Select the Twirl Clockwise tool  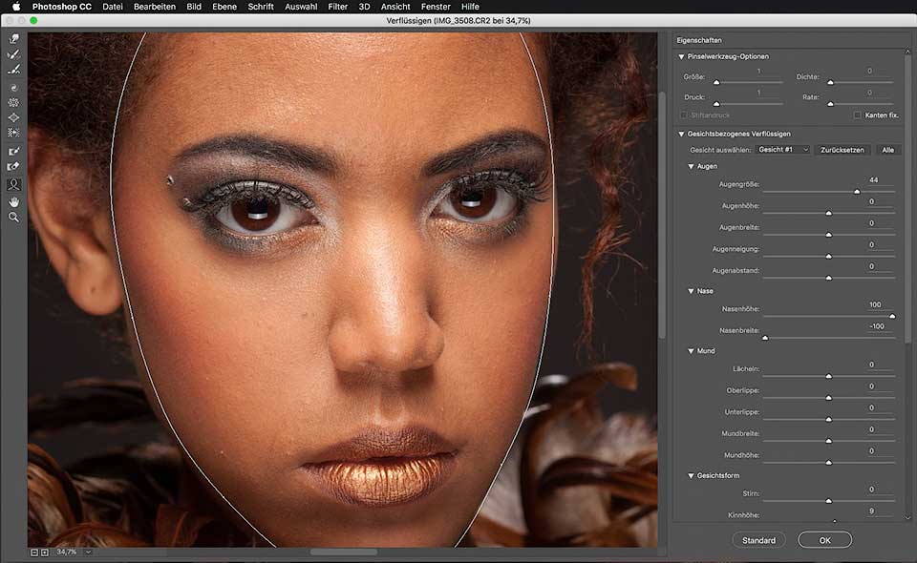coord(14,86)
